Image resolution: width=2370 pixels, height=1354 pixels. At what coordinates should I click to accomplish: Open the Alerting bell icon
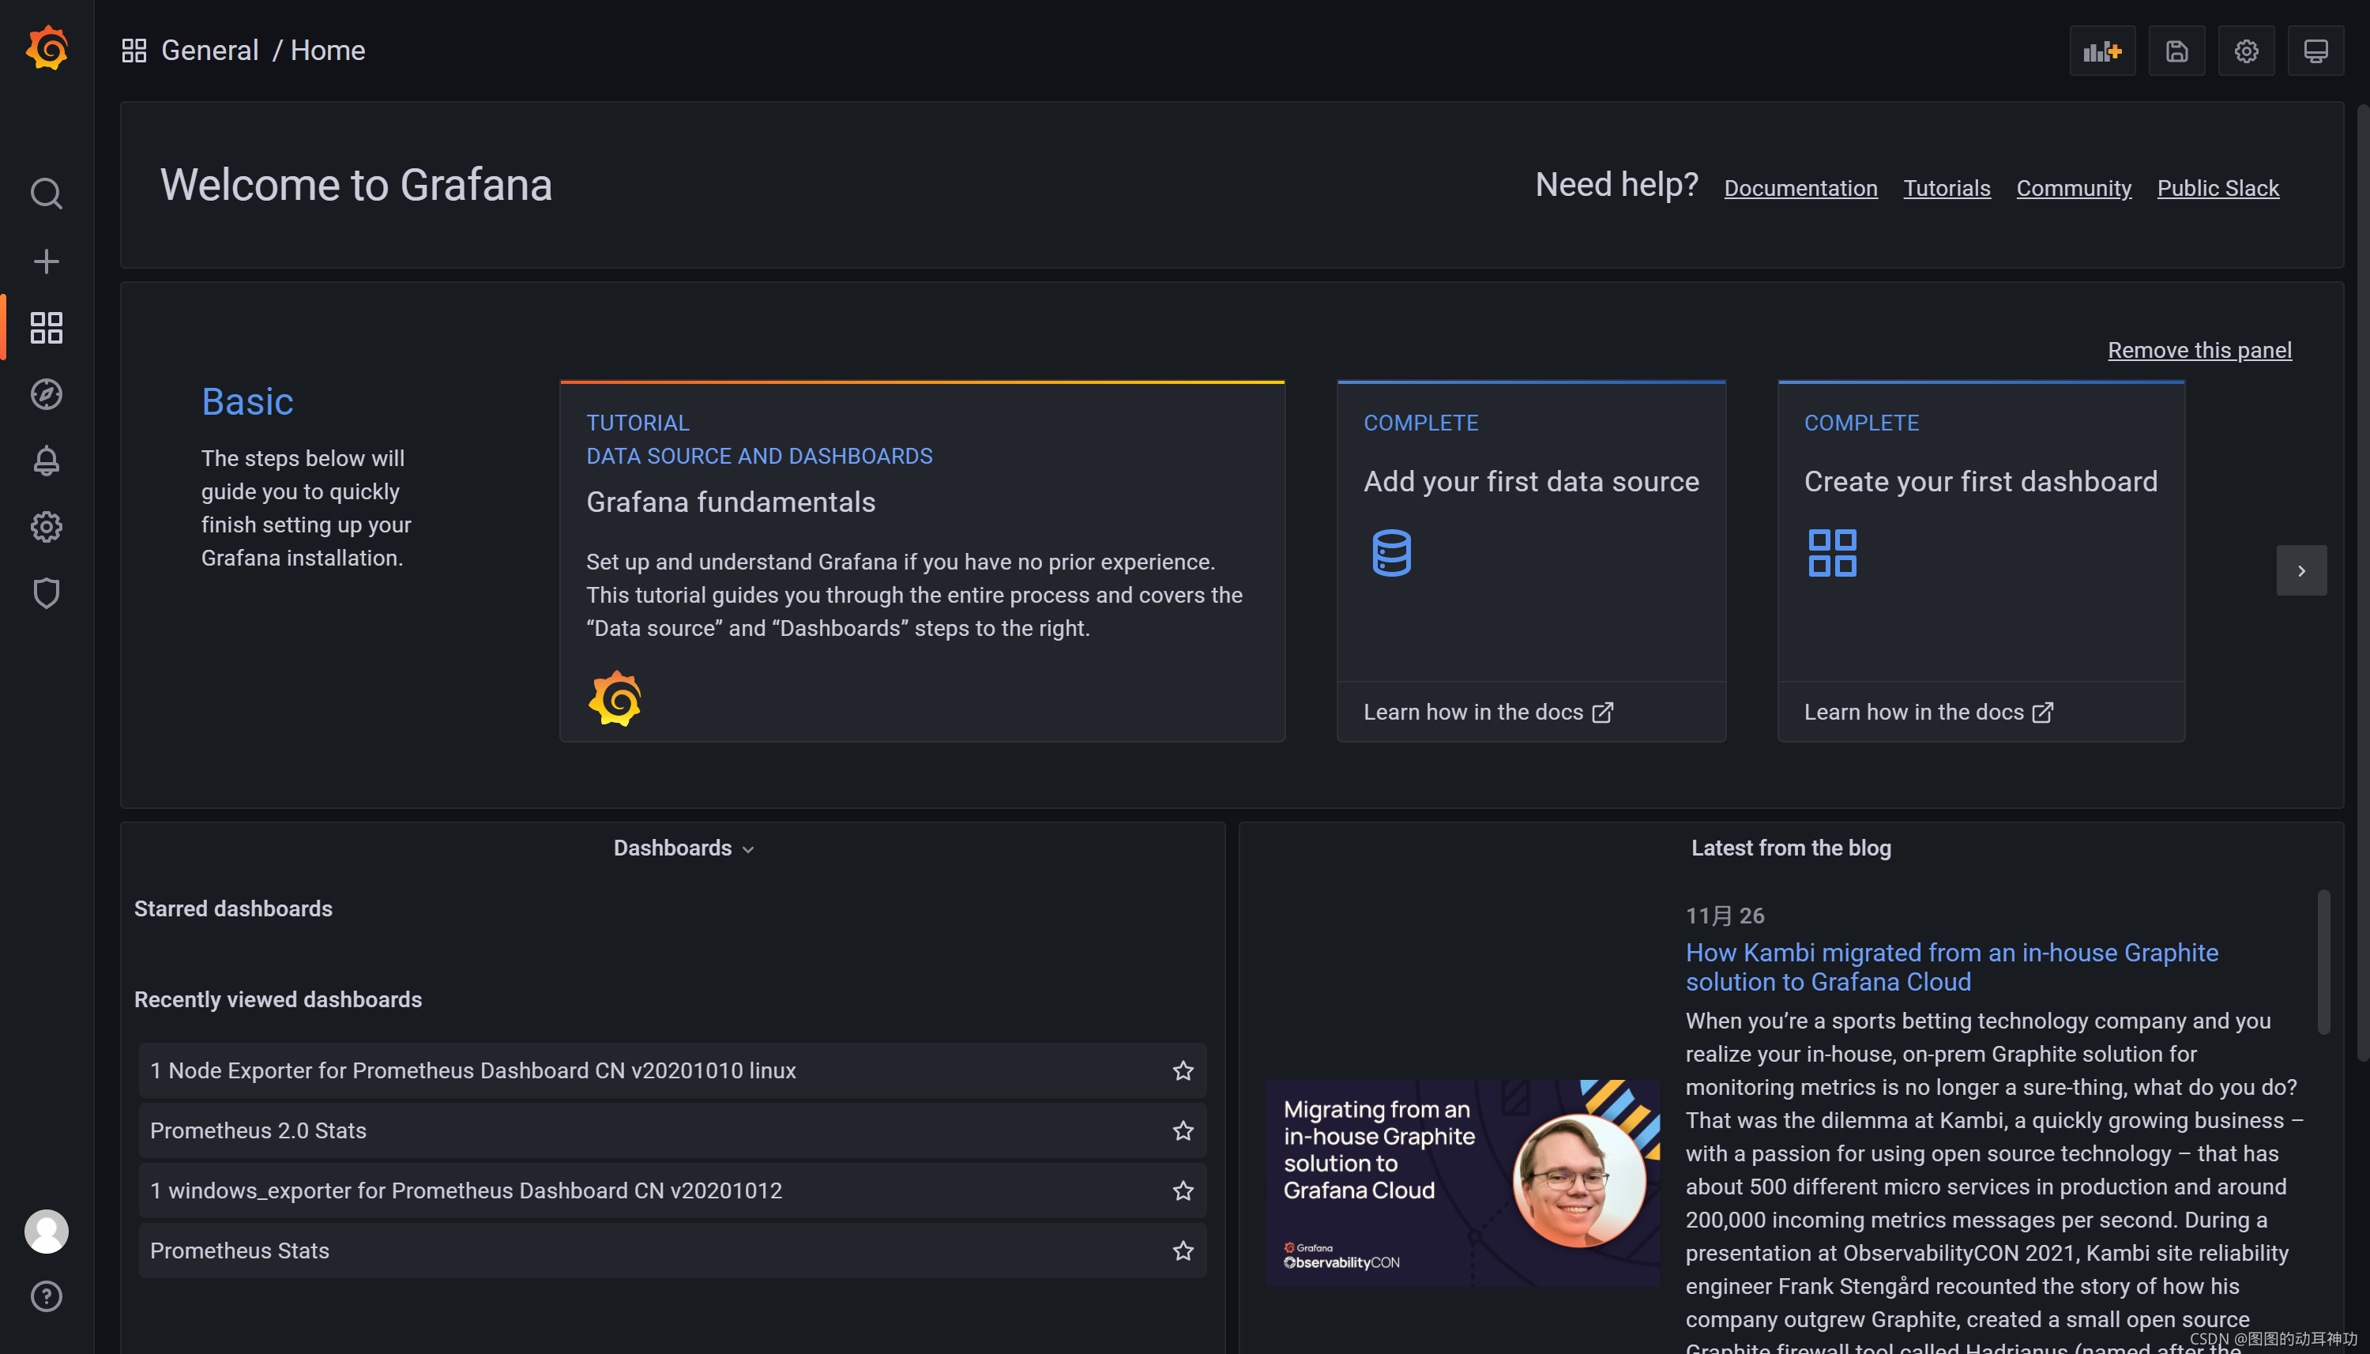click(x=46, y=461)
